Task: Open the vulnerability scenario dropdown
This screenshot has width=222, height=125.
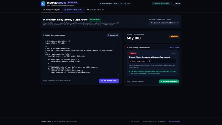Action: tap(164, 23)
